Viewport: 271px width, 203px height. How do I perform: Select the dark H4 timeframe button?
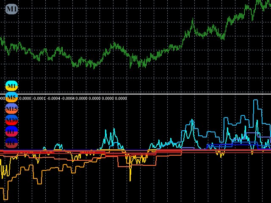click(x=11, y=143)
